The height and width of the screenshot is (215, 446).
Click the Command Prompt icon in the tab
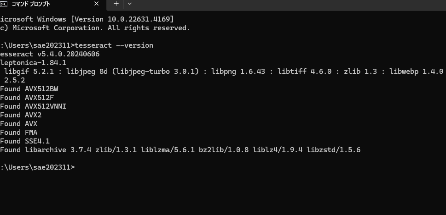[3, 4]
